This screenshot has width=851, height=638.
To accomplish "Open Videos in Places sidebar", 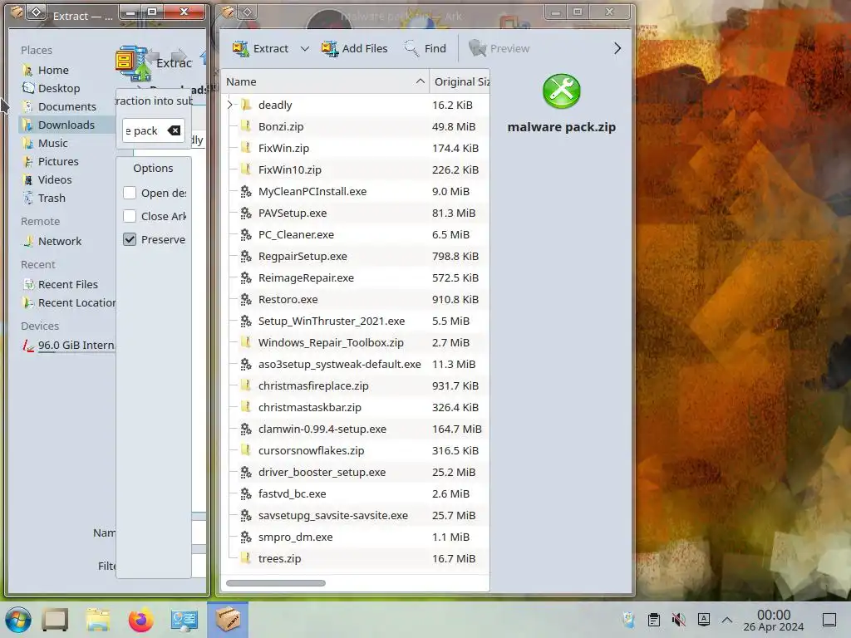I will (x=66, y=179).
